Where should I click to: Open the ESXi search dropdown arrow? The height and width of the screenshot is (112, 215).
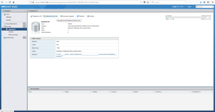(213, 7)
